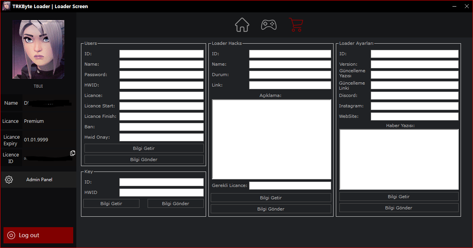Click the Discord field in Loader Ayarları
473x248 pixels.
click(415, 95)
